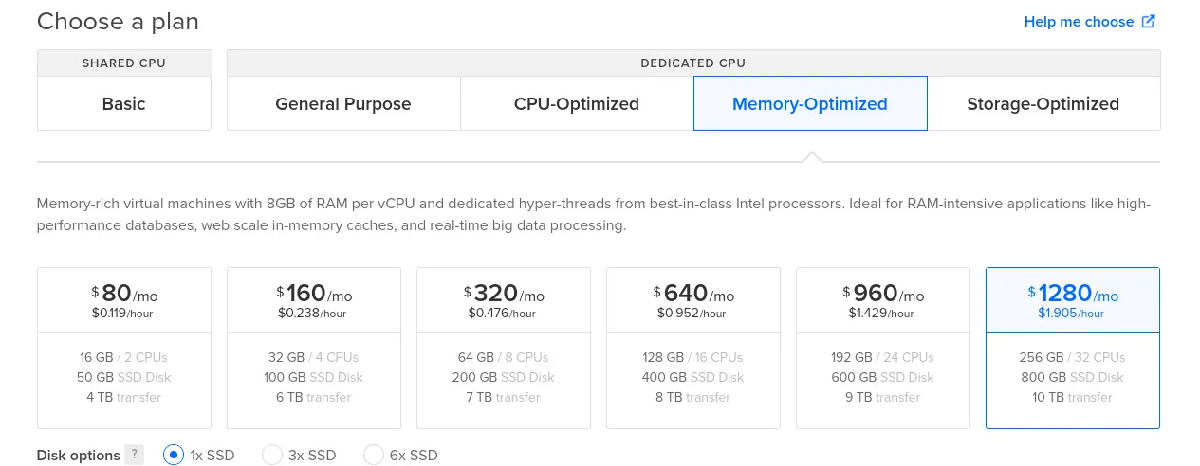Click the question mark help icon by Disk options

tap(136, 456)
